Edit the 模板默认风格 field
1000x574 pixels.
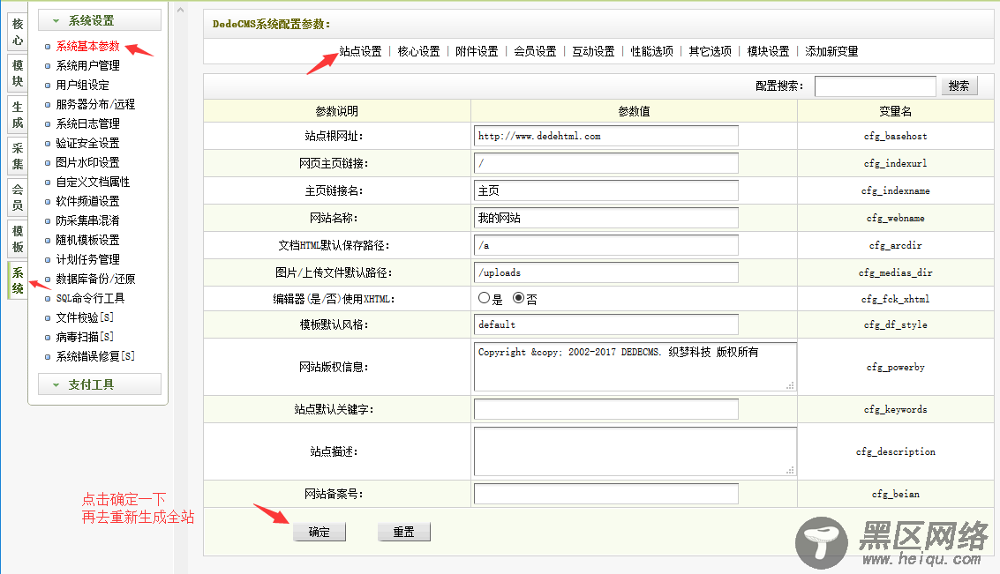[x=605, y=324]
